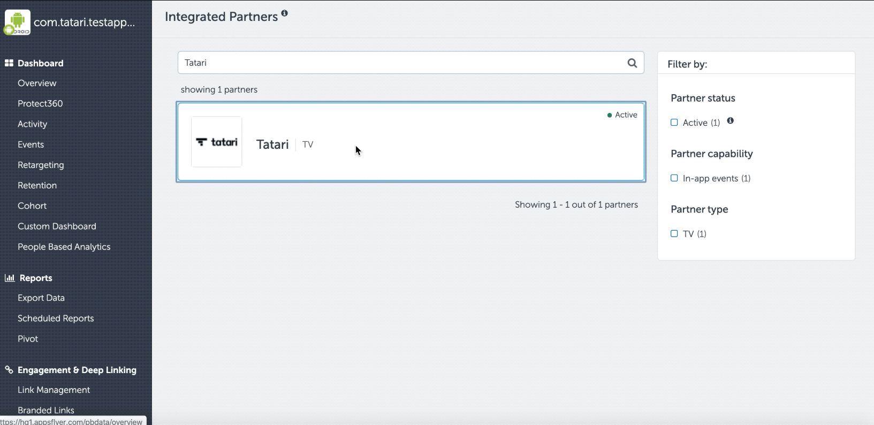Click the Integrated Partners page title
Image resolution: width=874 pixels, height=425 pixels.
tap(221, 17)
